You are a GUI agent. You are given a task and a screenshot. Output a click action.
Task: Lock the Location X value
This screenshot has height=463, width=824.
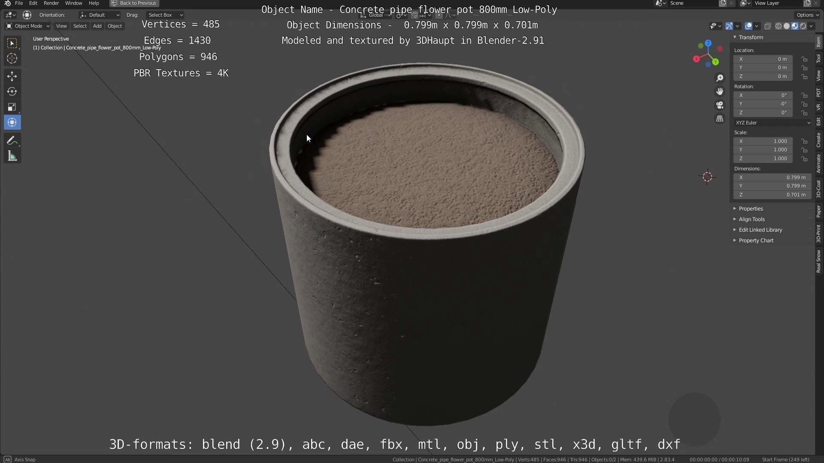click(804, 59)
